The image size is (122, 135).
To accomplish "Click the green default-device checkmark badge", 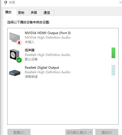I will point(19,60).
